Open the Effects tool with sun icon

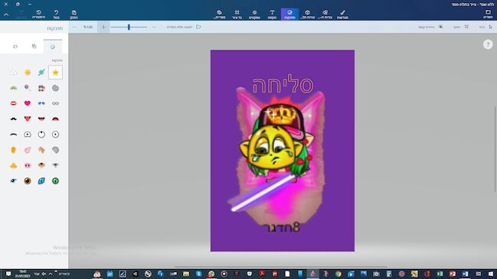pyautogui.click(x=254, y=15)
